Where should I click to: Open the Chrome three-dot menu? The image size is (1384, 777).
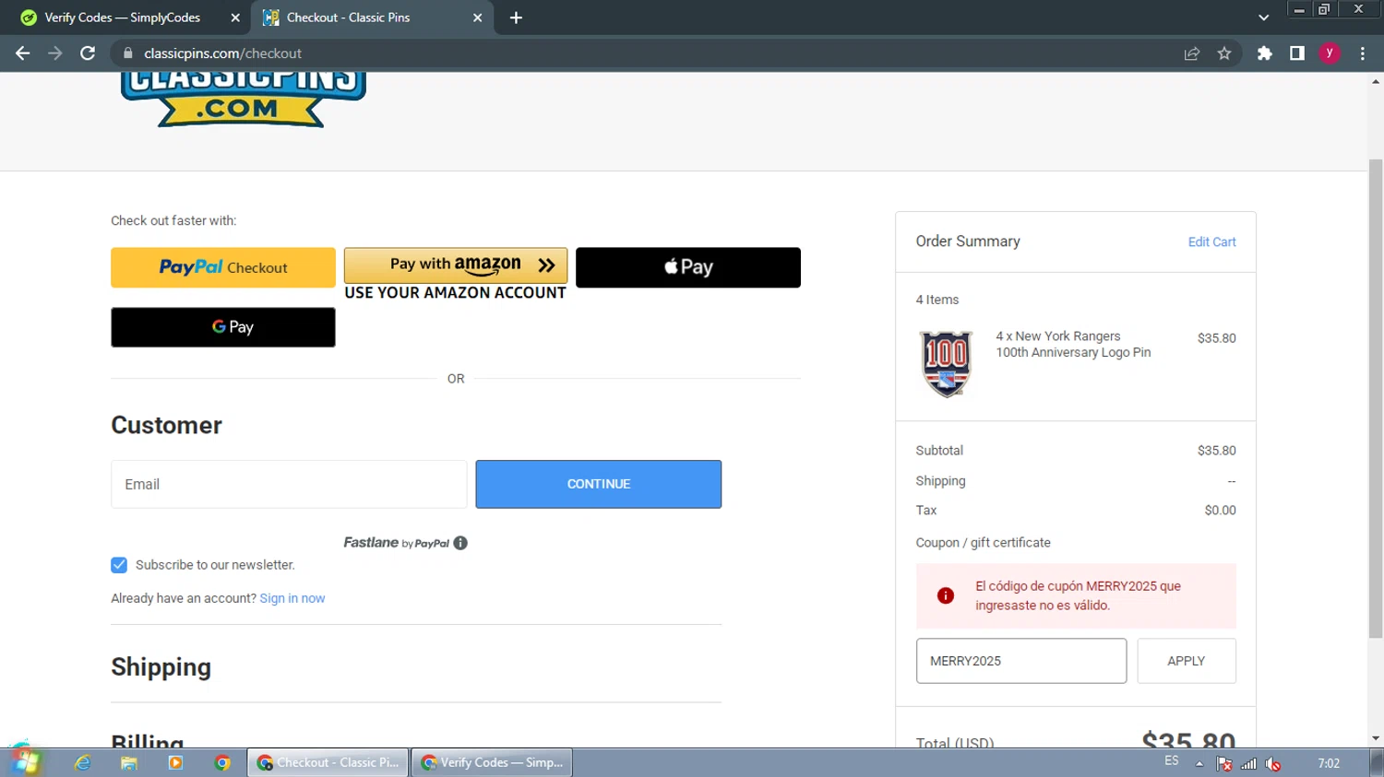pyautogui.click(x=1363, y=53)
